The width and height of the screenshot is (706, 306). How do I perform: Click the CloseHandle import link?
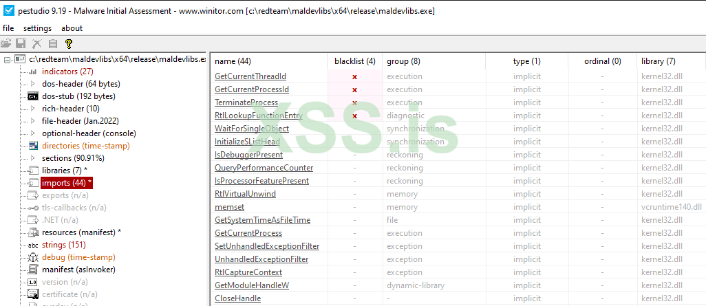click(x=237, y=298)
